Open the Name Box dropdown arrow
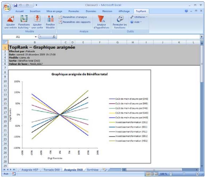 (x=36, y=37)
